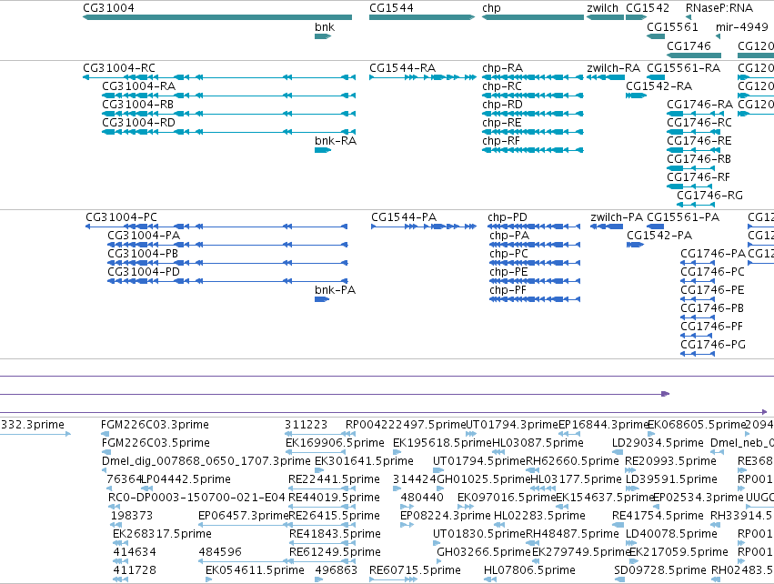Click the chp-RA transcript label
This screenshot has width=774, height=584.
pos(502,67)
